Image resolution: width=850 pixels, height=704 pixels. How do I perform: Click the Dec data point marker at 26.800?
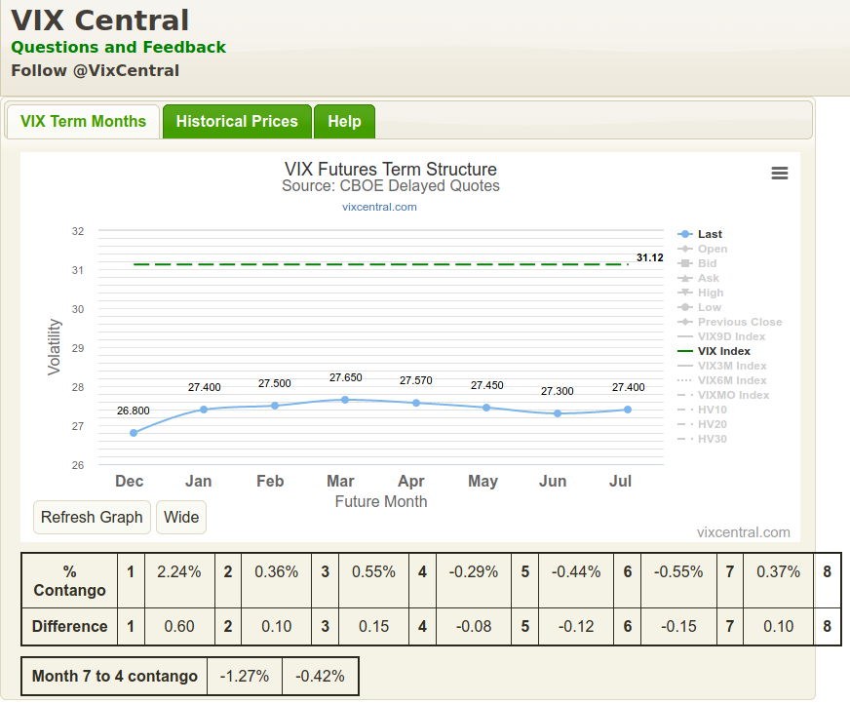[x=134, y=433]
